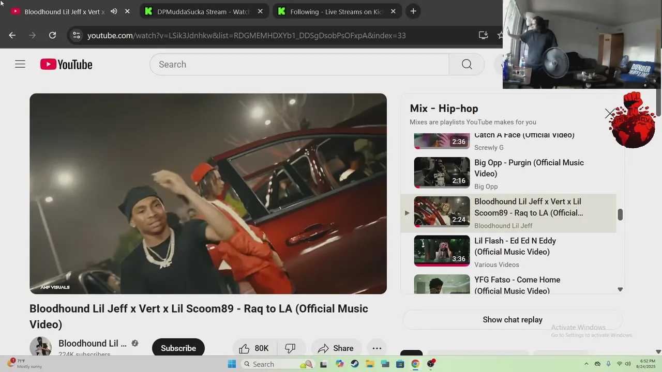
Task: Open Steam from the taskbar
Action: (x=354, y=364)
